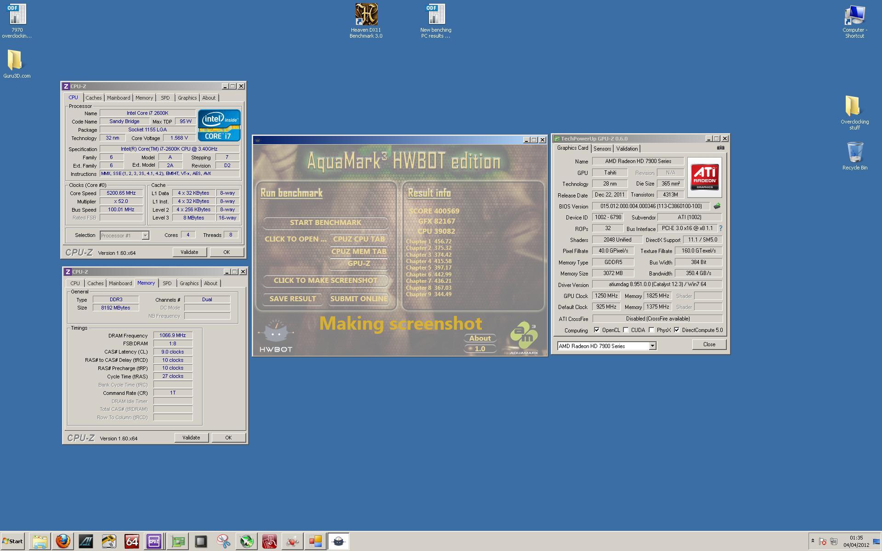Toggle the CUDA checkbox in GPU-Z
This screenshot has width=882, height=551.
tap(626, 330)
